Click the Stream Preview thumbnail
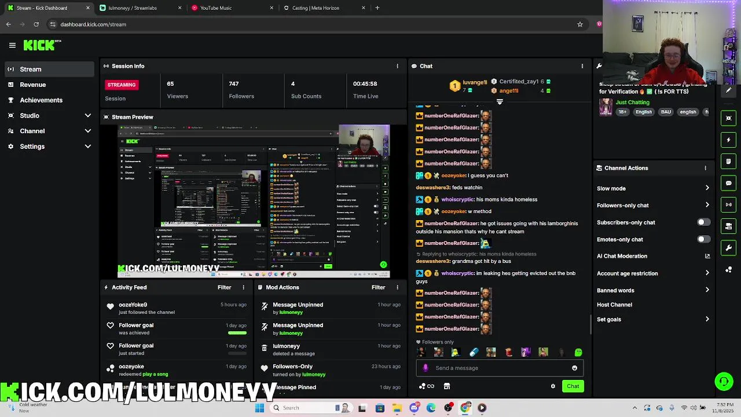The image size is (741, 417). 254,202
